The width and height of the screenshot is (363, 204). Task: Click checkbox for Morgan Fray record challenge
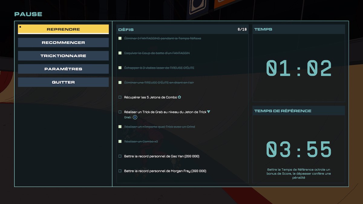(120, 171)
